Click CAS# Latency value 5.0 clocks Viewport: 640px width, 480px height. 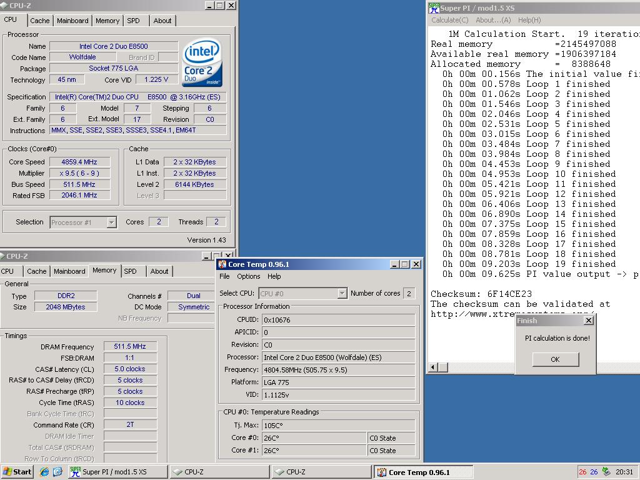130,369
